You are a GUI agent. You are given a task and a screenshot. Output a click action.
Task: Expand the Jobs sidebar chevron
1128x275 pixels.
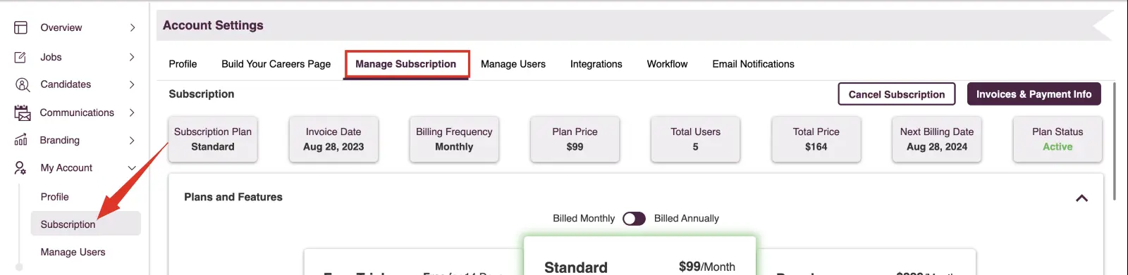pyautogui.click(x=132, y=57)
